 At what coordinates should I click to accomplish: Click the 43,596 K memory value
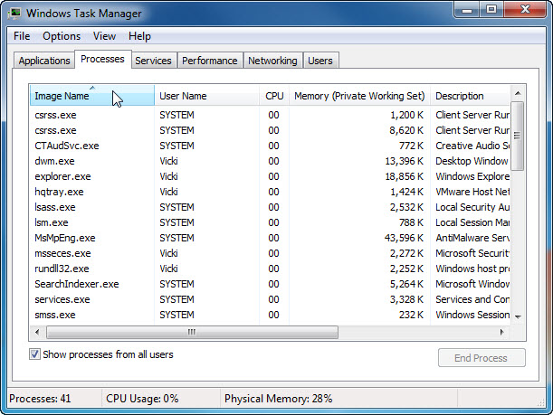404,238
